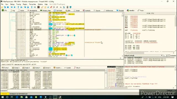Switch to the SEH tab
This screenshot has width=177, height=99.
[68, 10]
